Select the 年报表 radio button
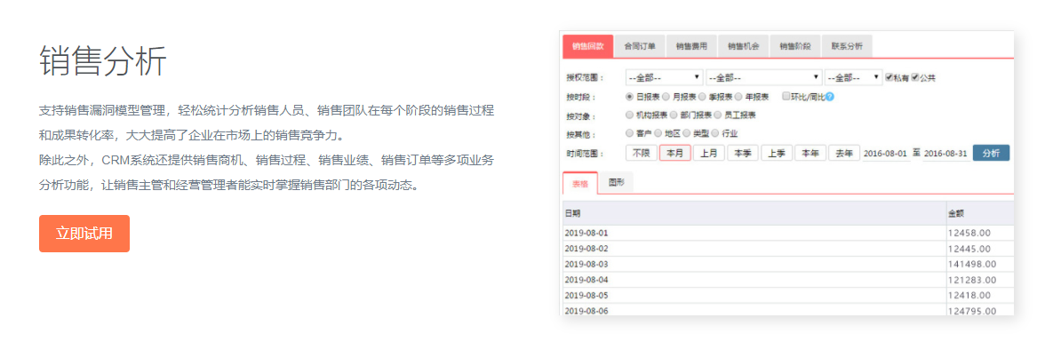1045x342 pixels. pyautogui.click(x=738, y=97)
